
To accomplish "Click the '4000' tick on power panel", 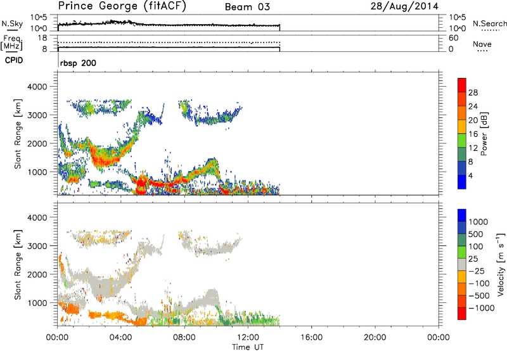I will [37, 87].
